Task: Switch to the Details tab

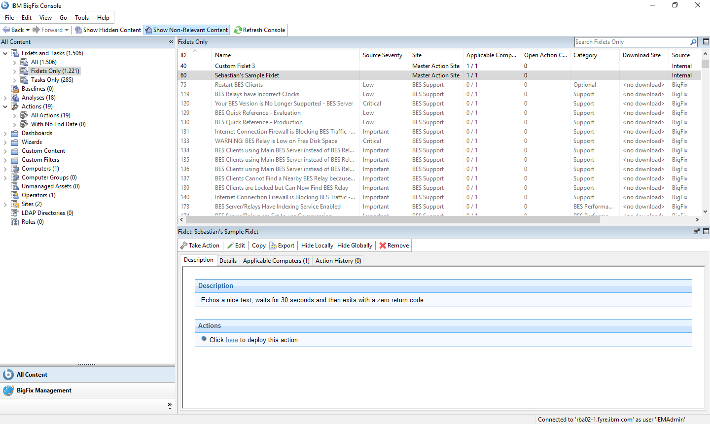Action: pyautogui.click(x=228, y=261)
